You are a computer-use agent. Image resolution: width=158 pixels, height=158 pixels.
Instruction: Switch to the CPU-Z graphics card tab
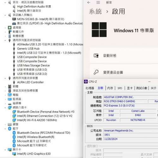130,88
